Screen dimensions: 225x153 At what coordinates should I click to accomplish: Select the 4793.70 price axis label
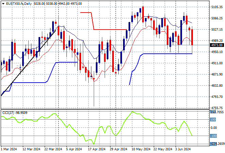coord(217,97)
